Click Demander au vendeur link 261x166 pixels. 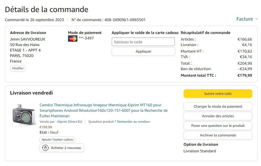pyautogui.click(x=133, y=122)
